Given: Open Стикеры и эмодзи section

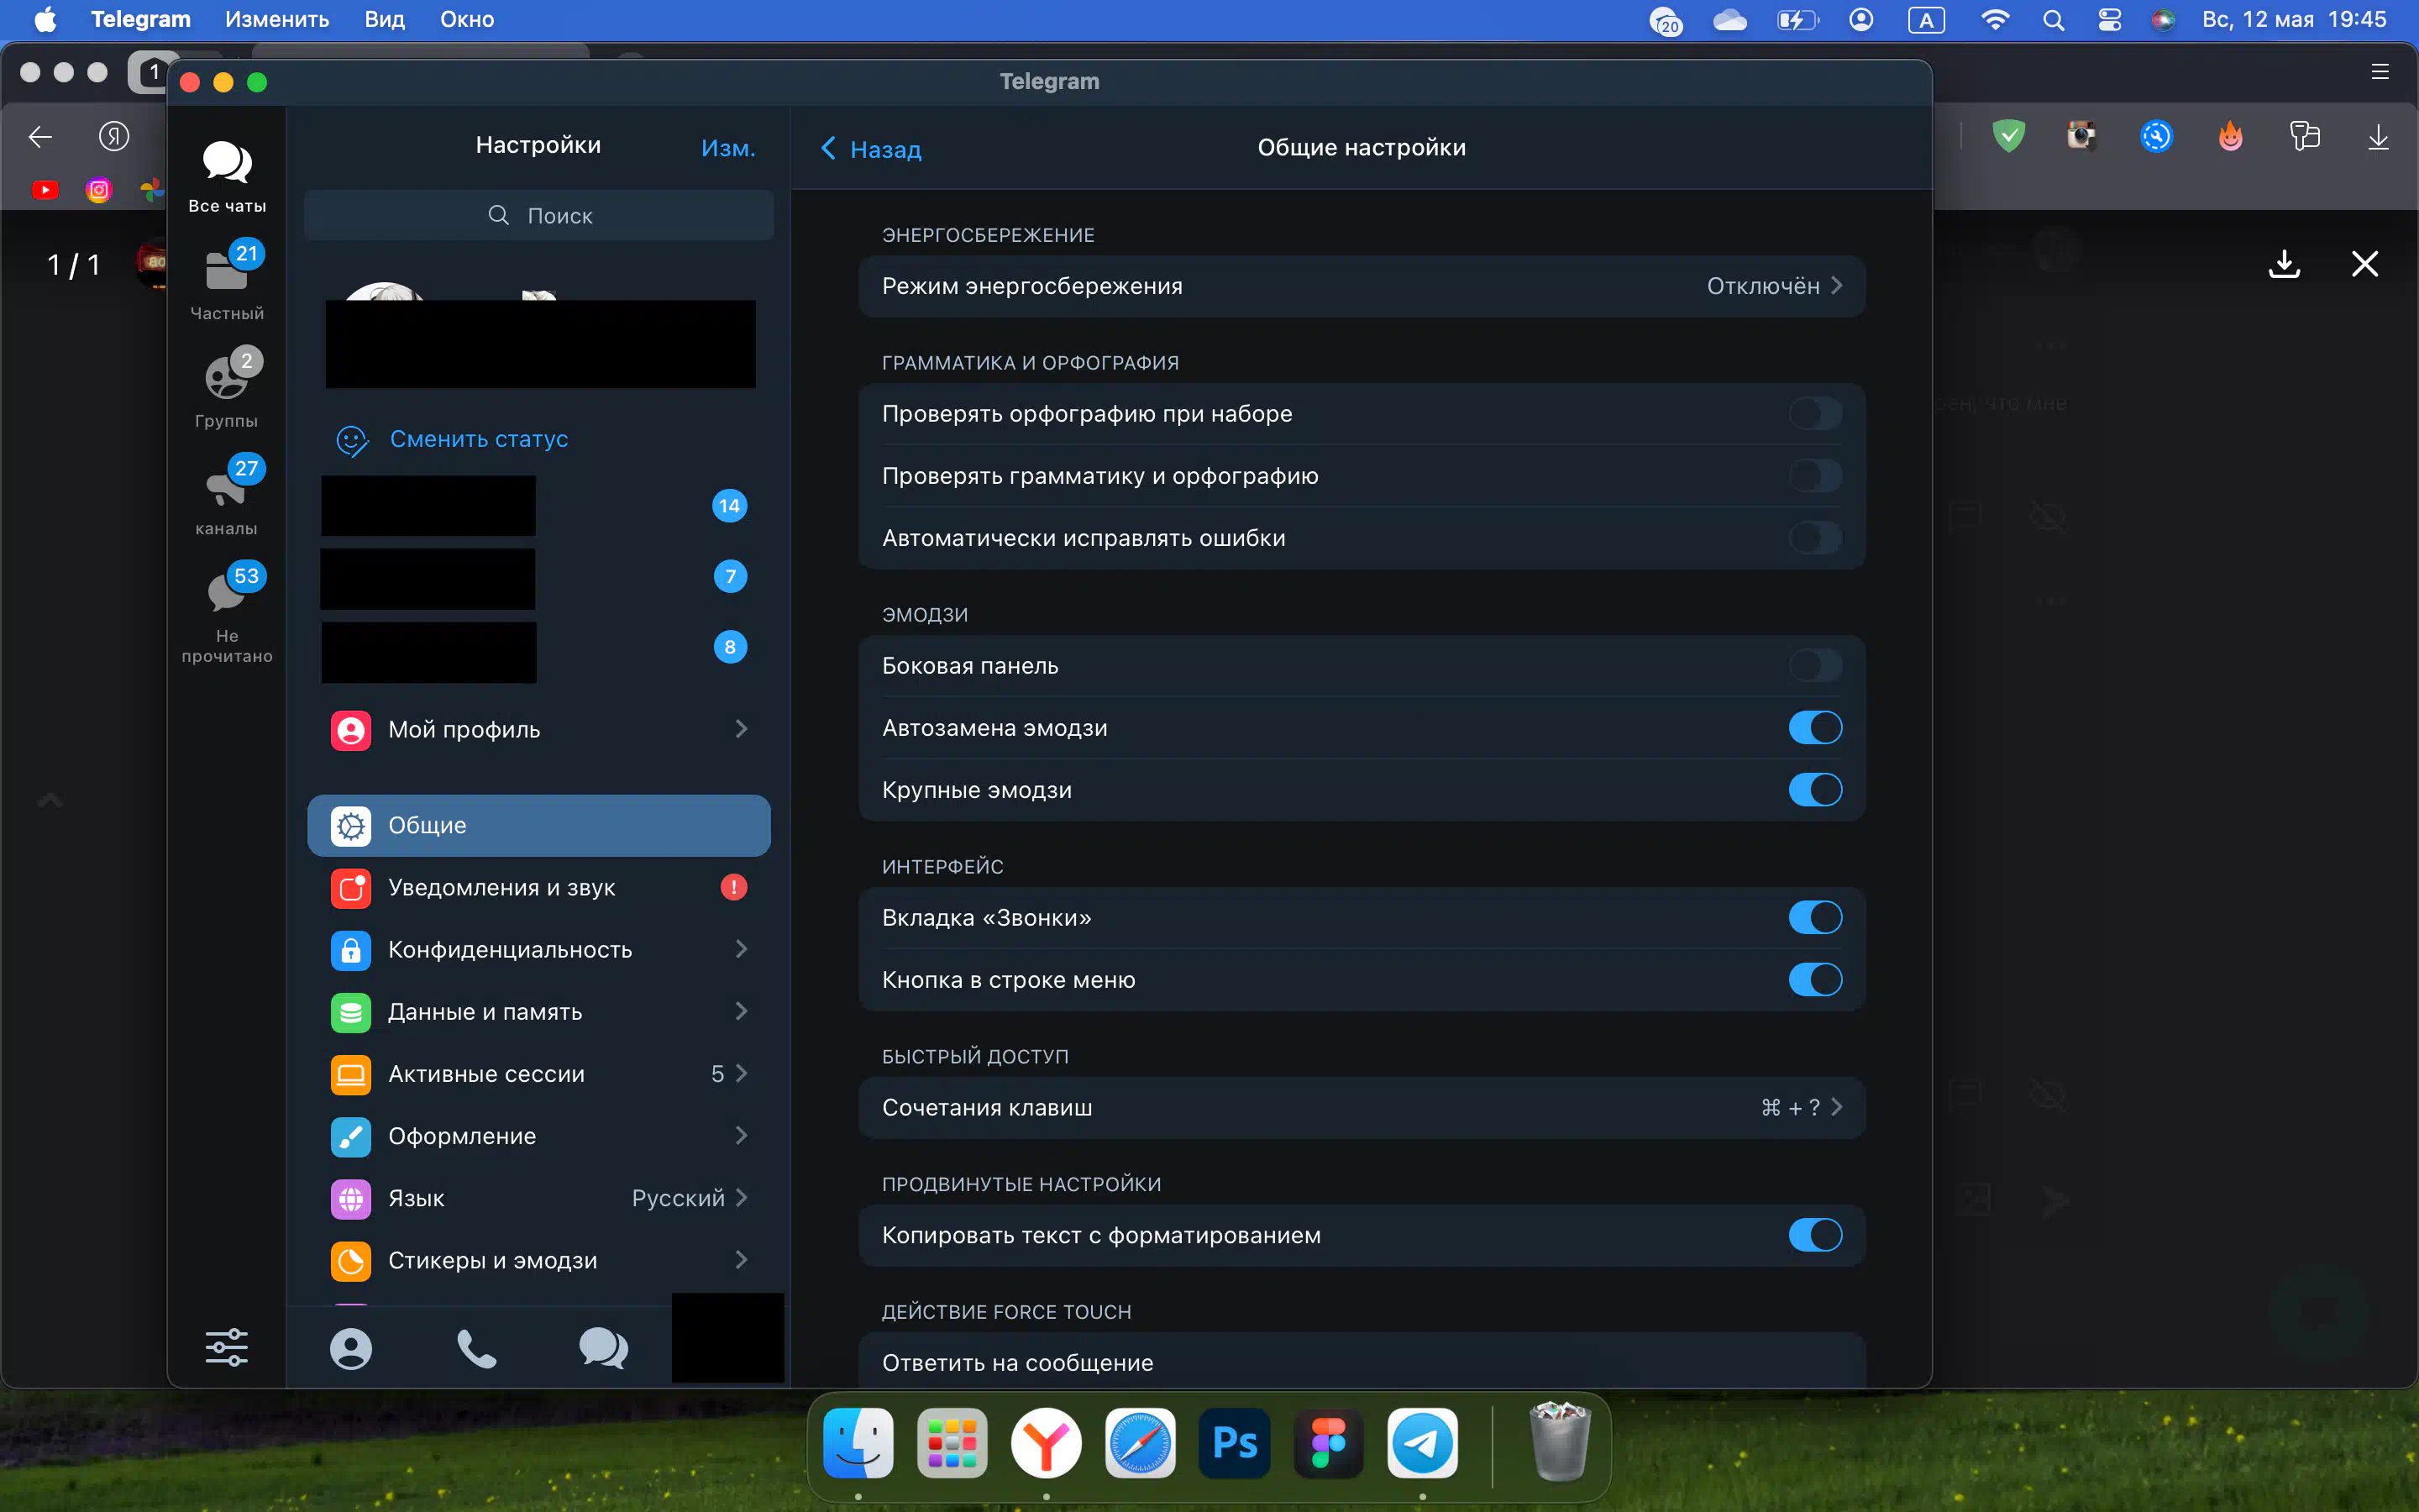Looking at the screenshot, I should point(538,1260).
